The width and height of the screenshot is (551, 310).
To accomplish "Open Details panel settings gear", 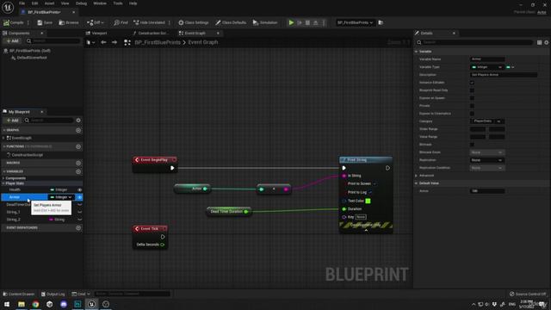I will (x=547, y=42).
